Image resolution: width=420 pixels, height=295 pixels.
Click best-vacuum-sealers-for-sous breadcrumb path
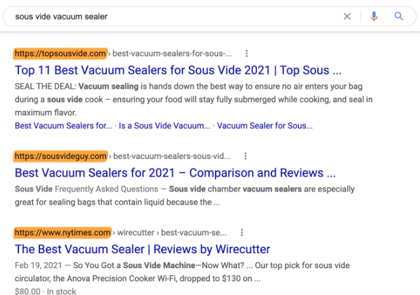172,54
